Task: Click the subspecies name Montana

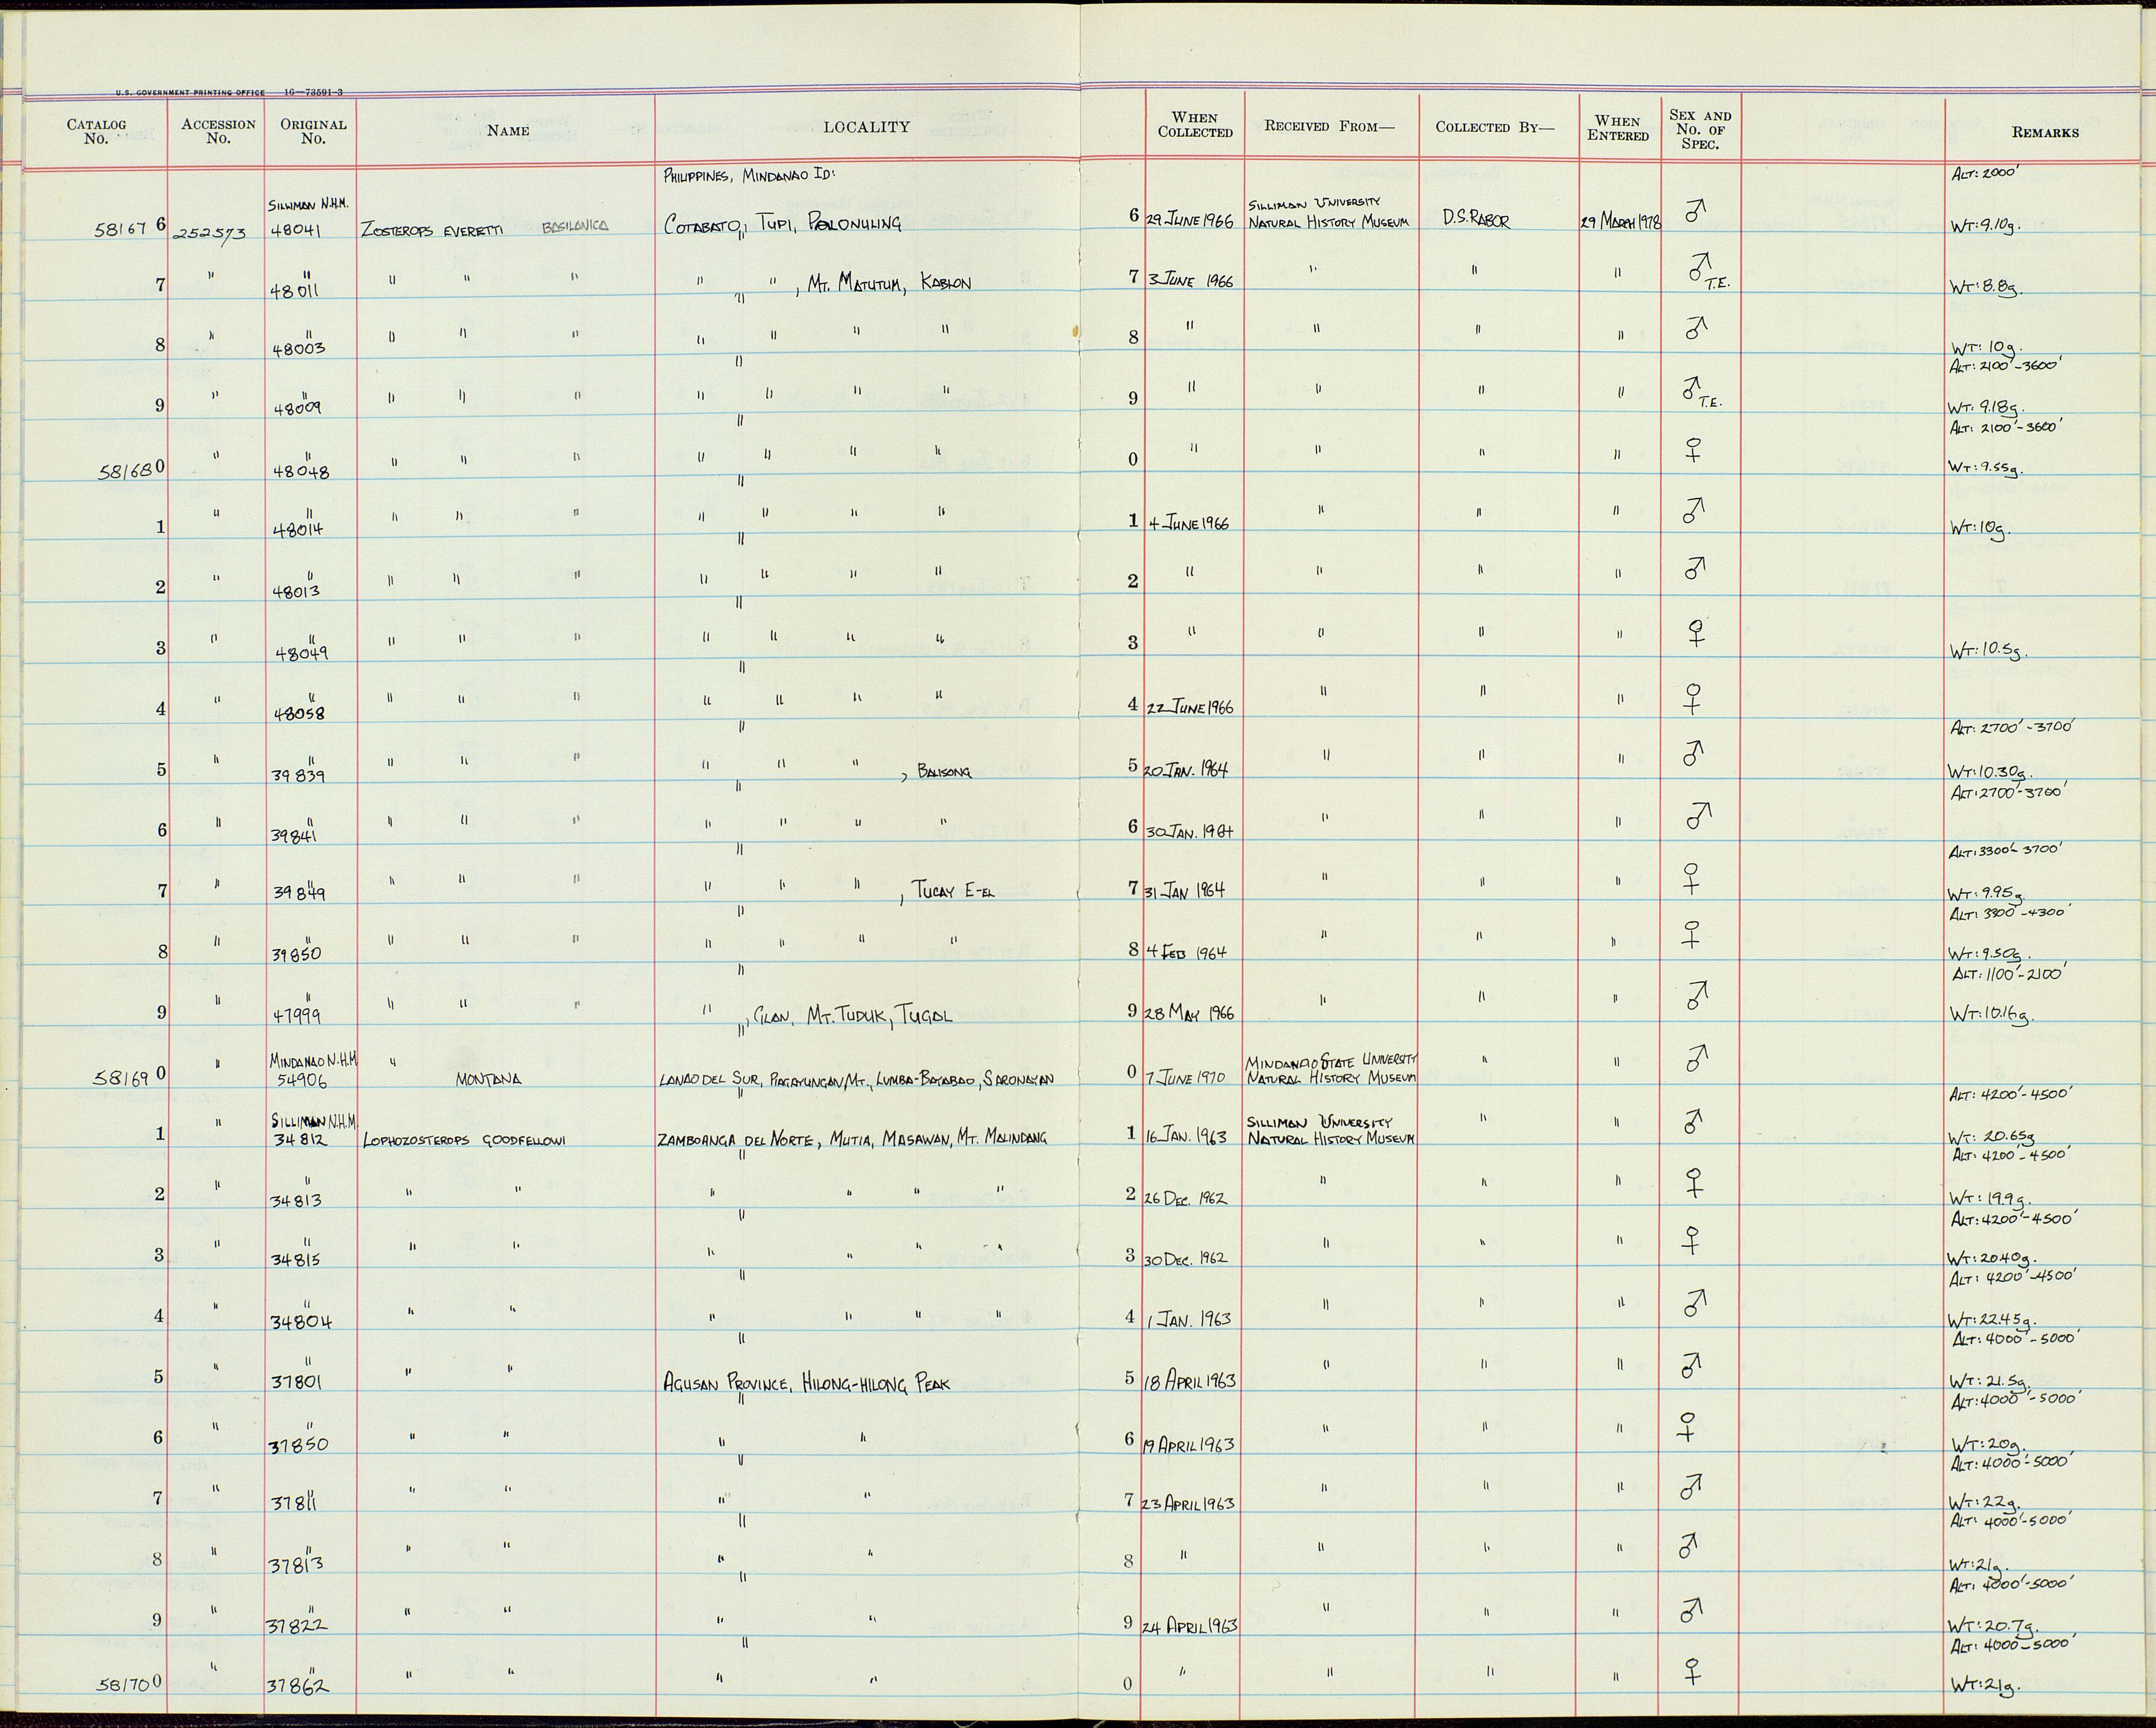Action: click(x=489, y=1080)
